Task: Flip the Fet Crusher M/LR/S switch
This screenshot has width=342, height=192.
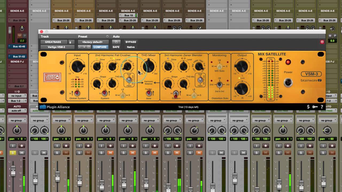Action: point(123,95)
